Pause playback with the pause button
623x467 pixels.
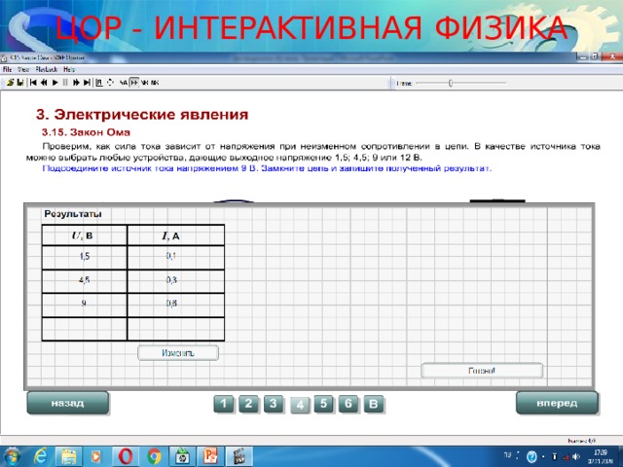pos(65,83)
